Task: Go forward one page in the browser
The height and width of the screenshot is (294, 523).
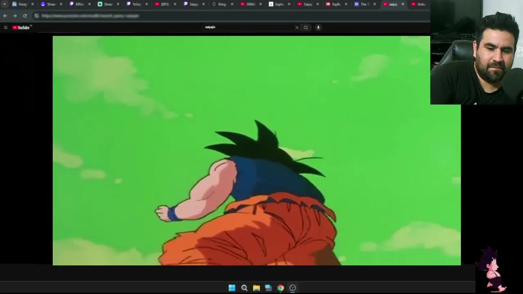Action: pyautogui.click(x=15, y=16)
